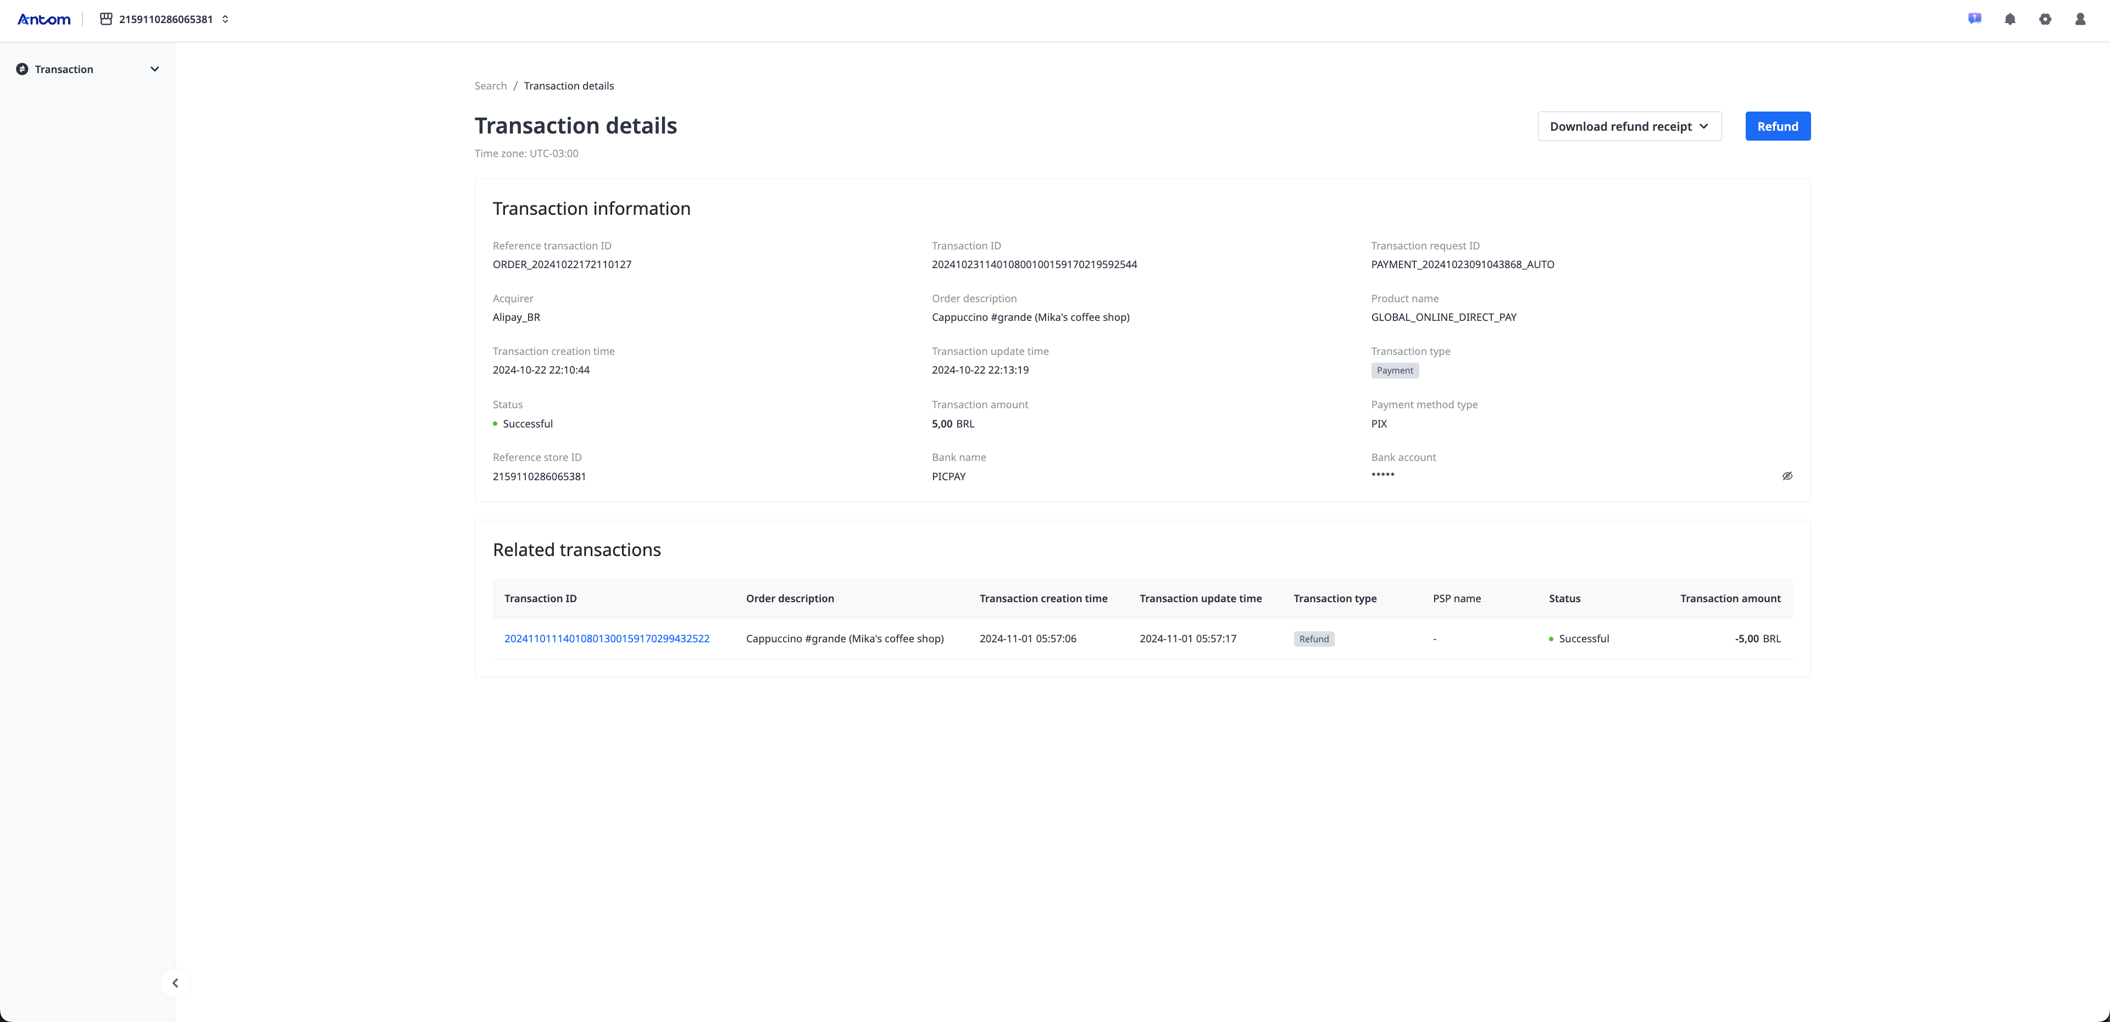Click the Antom logo
This screenshot has width=2110, height=1022.
point(43,19)
